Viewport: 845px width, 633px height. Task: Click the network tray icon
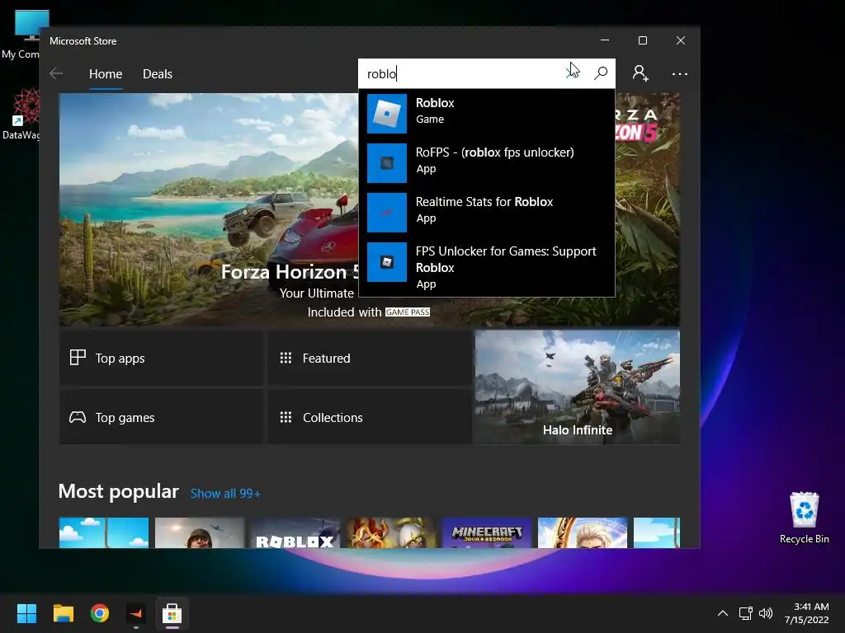[x=745, y=613]
